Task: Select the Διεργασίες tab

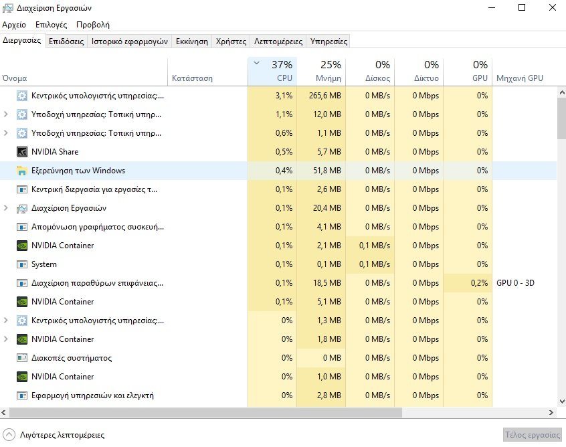Action: (22, 40)
